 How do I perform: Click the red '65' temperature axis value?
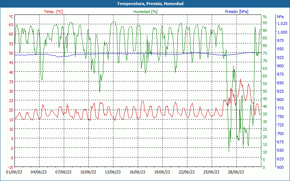click(11, 25)
